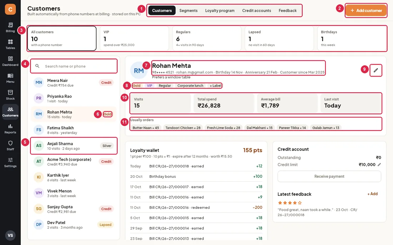
Task: Select Vivek Menon in customer list
Action: click(74, 193)
